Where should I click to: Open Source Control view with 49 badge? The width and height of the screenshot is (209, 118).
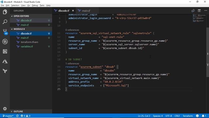[x=5, y=32]
